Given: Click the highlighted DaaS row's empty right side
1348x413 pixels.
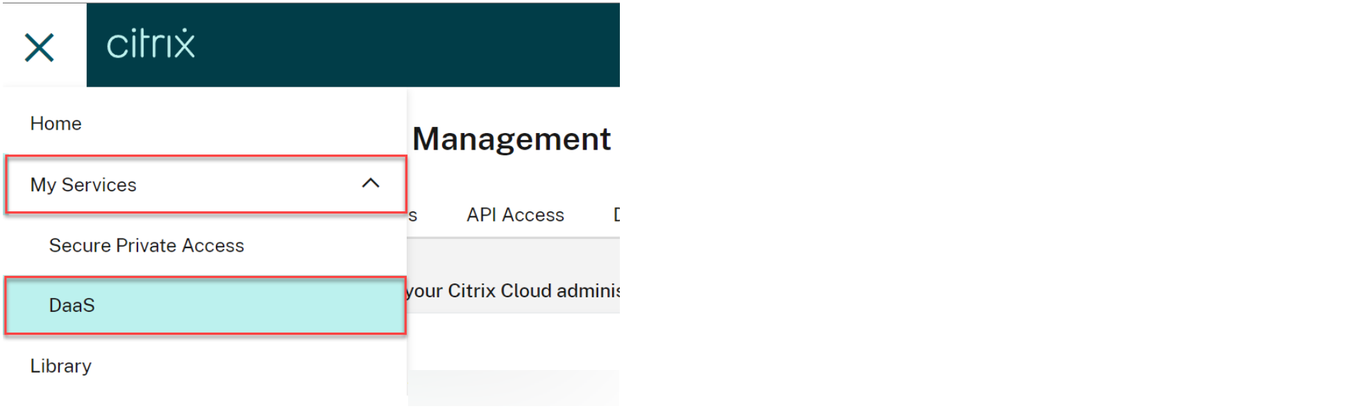Looking at the screenshot, I should click(x=278, y=306).
